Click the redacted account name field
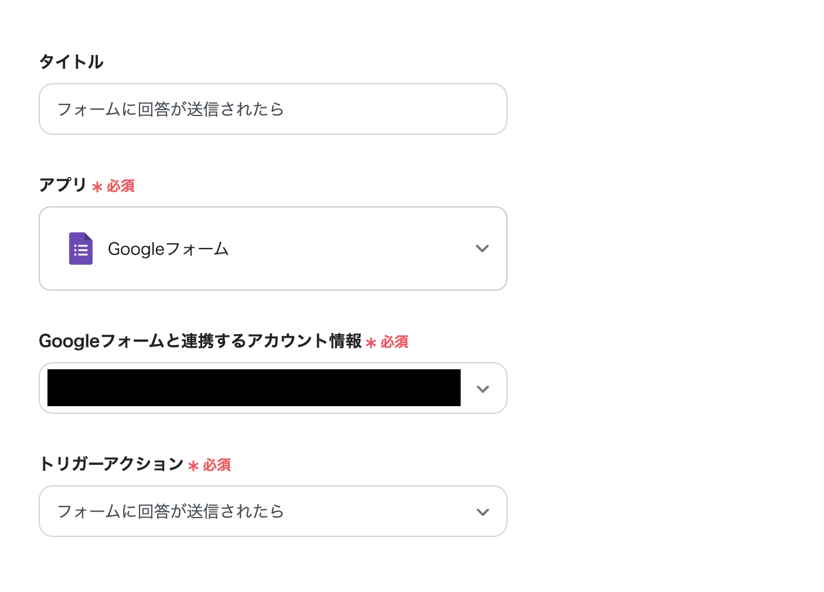This screenshot has height=592, width=824. pyautogui.click(x=254, y=388)
